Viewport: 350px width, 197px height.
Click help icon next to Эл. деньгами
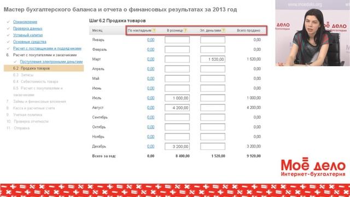click(224, 31)
